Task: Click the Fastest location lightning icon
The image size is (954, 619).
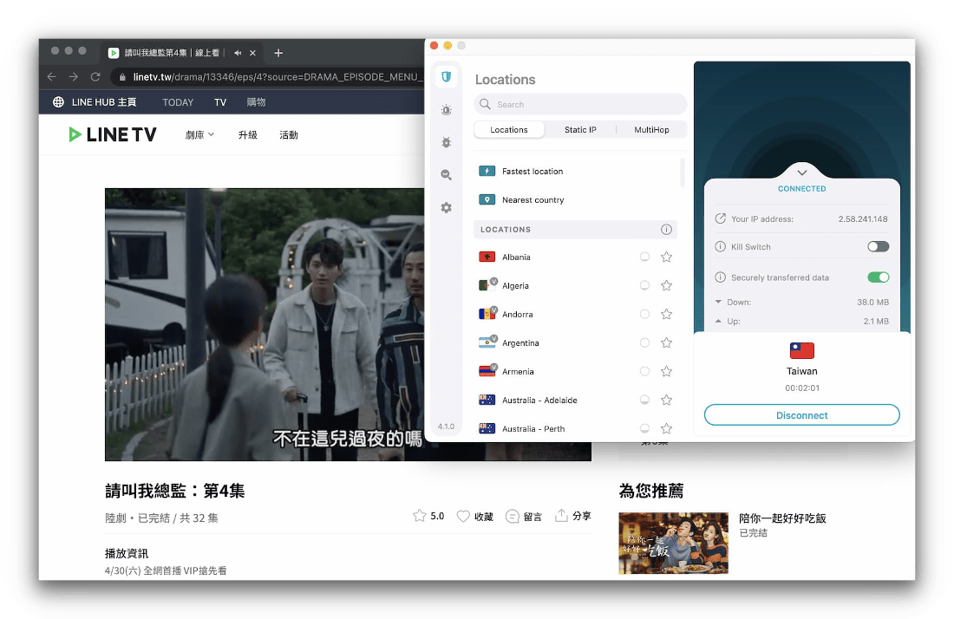Action: 487,171
